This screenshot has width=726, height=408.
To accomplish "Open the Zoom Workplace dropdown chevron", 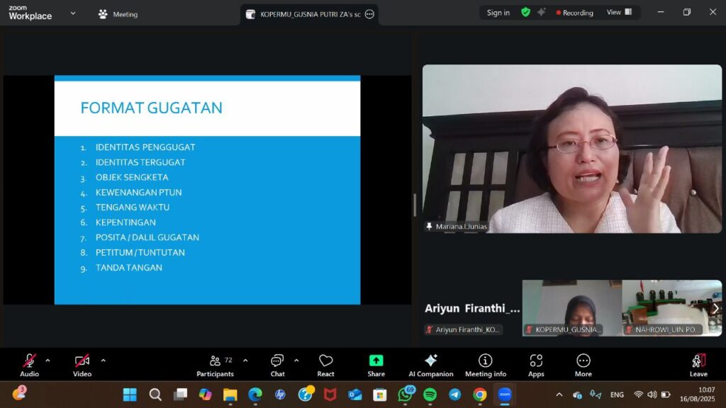I will pos(73,13).
